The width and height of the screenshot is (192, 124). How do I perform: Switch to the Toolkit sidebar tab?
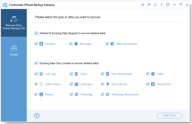point(14,51)
